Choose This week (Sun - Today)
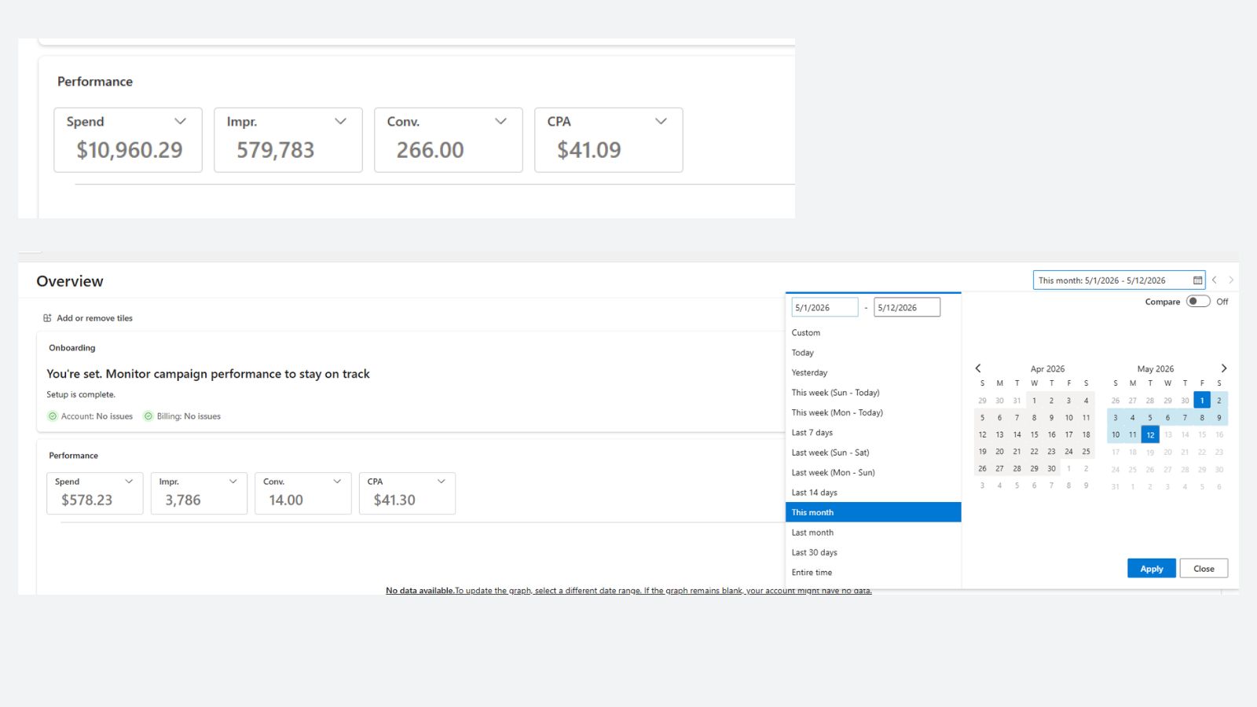1257x707 pixels. pos(873,393)
